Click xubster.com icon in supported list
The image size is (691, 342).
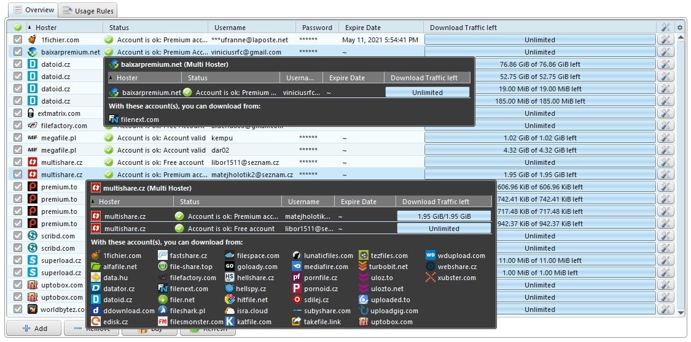pyautogui.click(x=431, y=278)
